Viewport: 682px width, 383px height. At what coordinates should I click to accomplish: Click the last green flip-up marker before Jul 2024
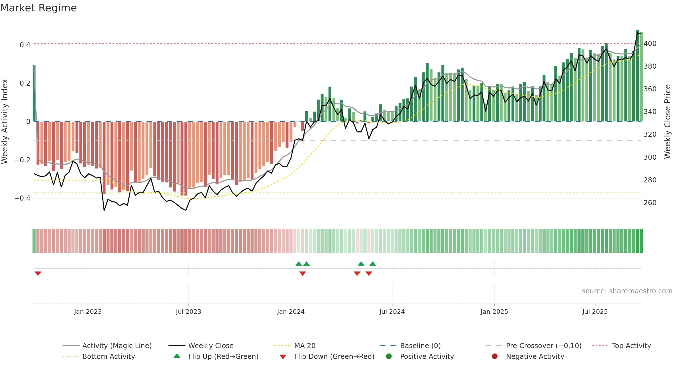(x=373, y=264)
